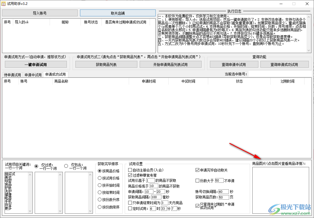Image resolution: width=314 pixels, height=218 pixels.
Task: Select keyword 更多 in the list
Action: pos(8,208)
